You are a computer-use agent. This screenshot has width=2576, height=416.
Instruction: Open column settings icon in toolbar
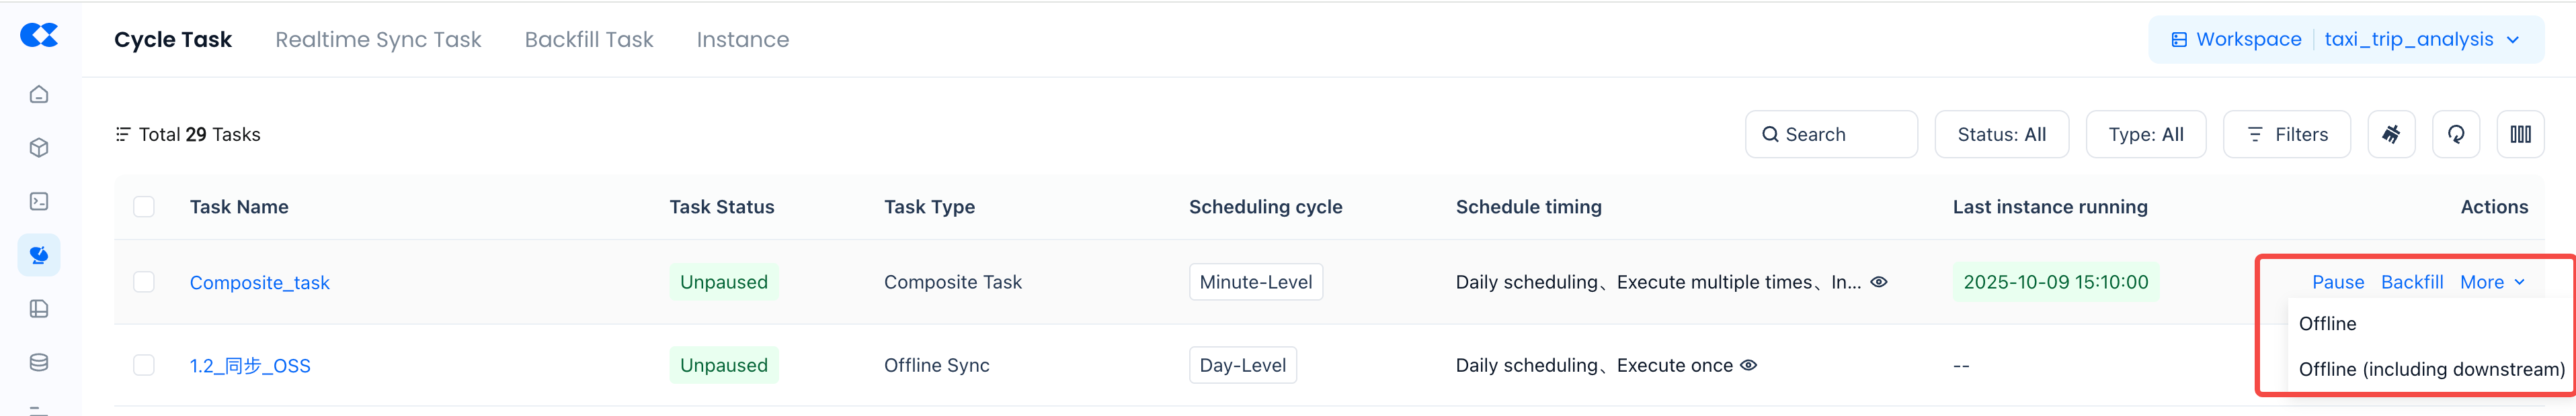pos(2520,135)
